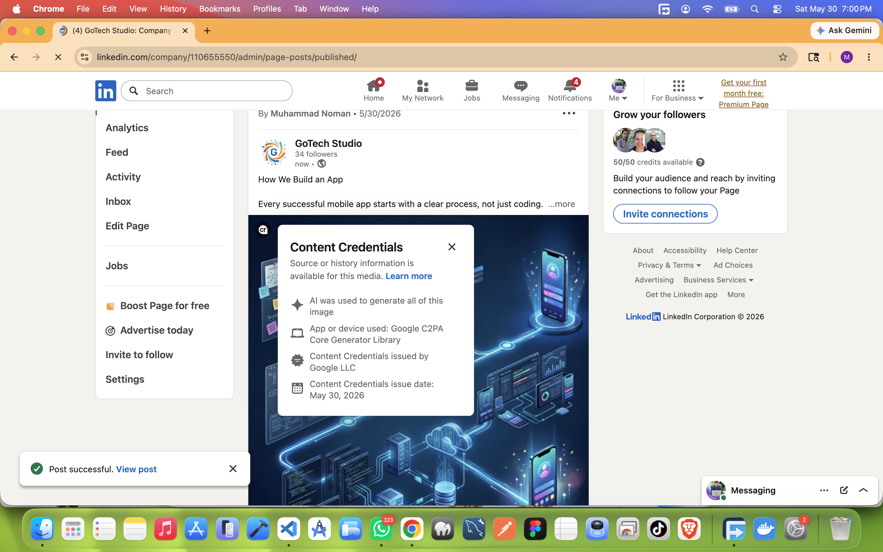Select Advertise today
The width and height of the screenshot is (883, 552).
(149, 330)
